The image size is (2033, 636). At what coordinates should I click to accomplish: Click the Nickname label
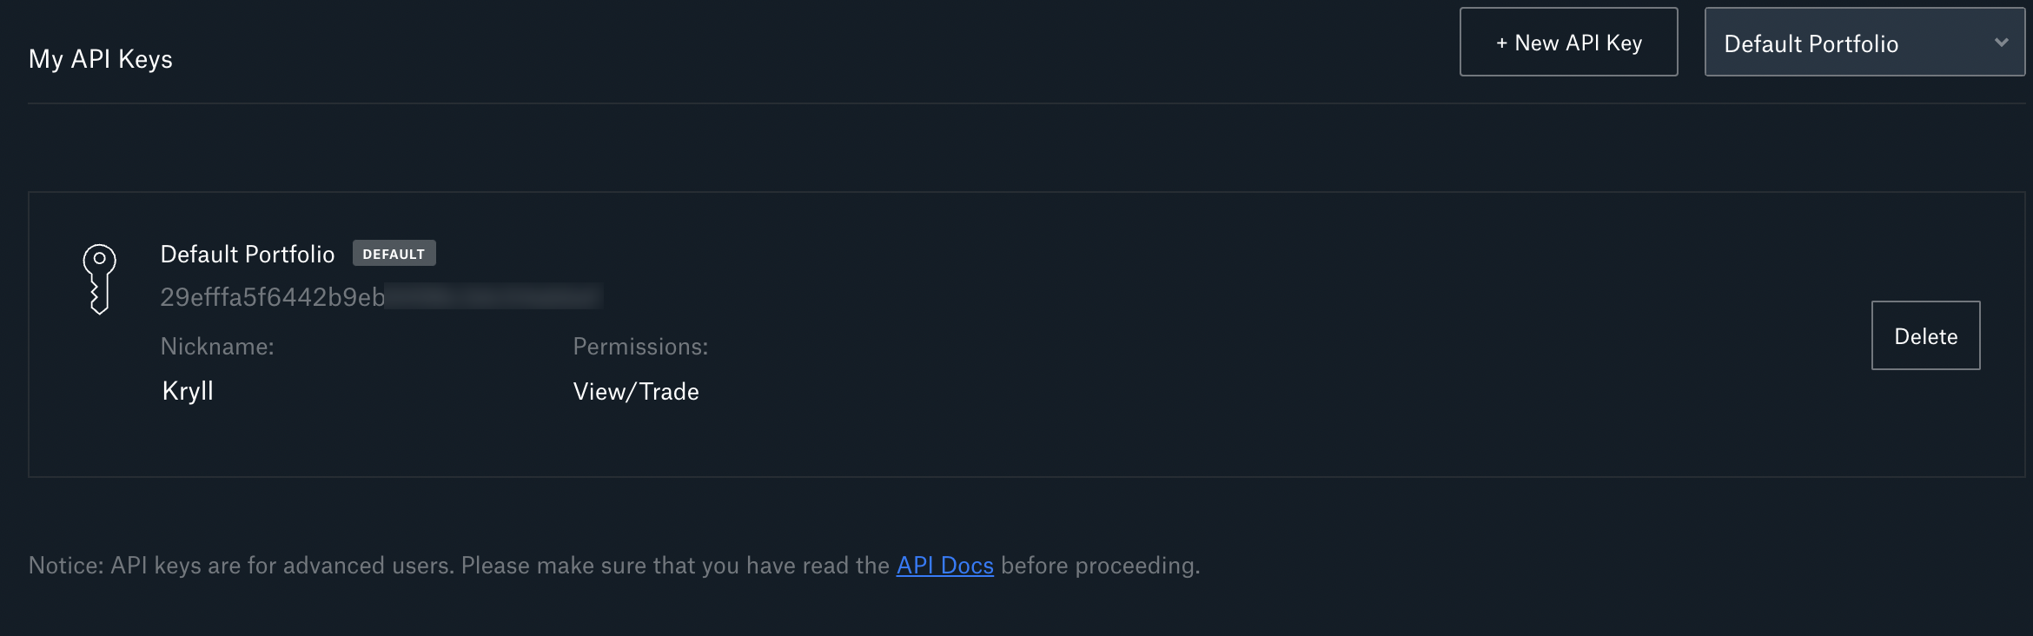tap(217, 347)
